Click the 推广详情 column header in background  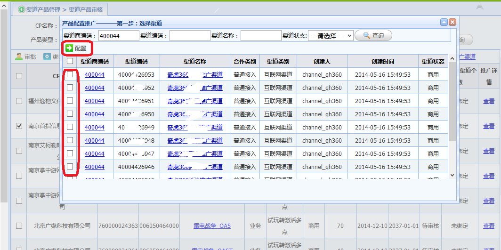coord(489,76)
